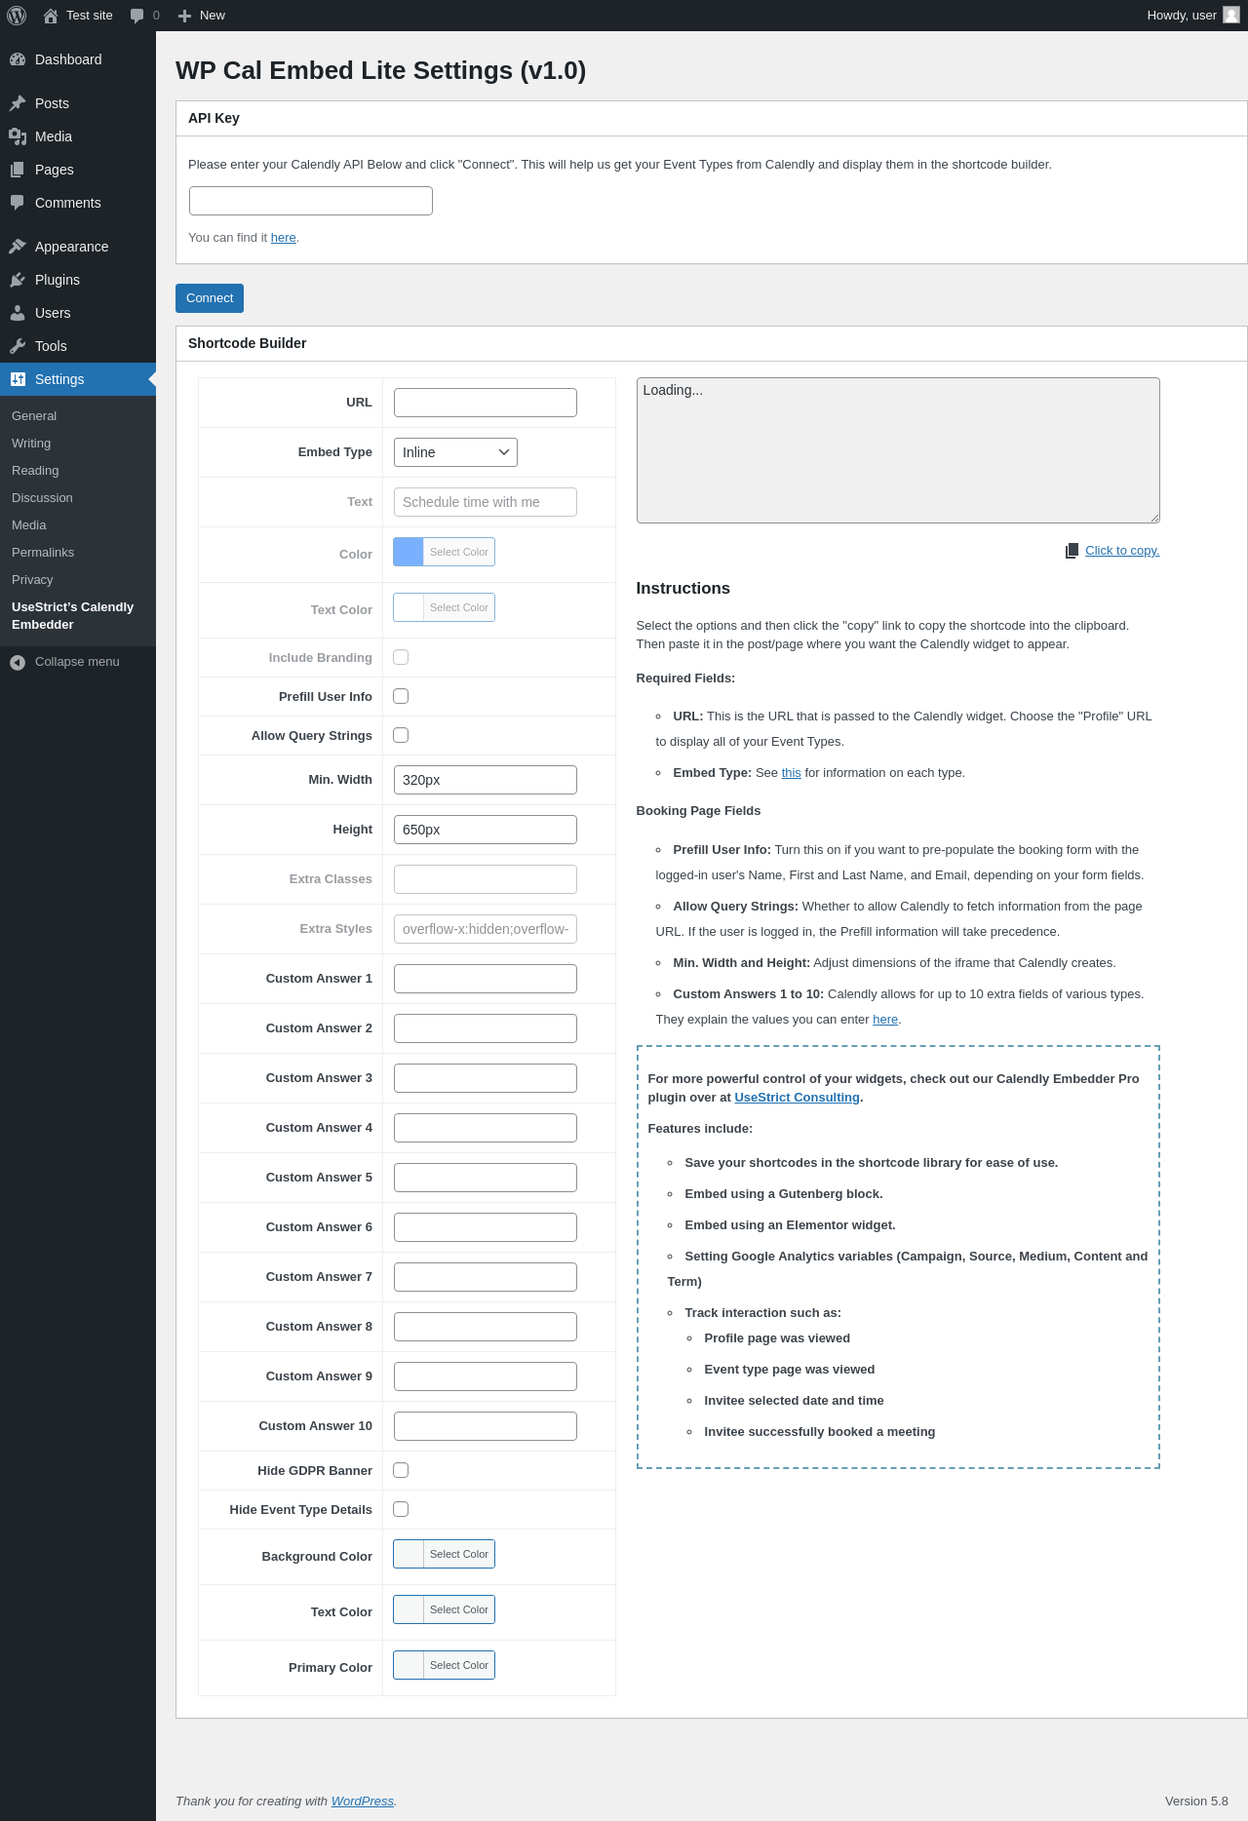This screenshot has width=1248, height=1821.
Task: Click the Schedule time with me text field
Action: point(486,502)
